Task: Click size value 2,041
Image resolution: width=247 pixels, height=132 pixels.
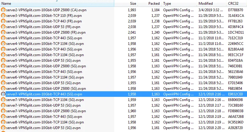Action: [132, 32]
